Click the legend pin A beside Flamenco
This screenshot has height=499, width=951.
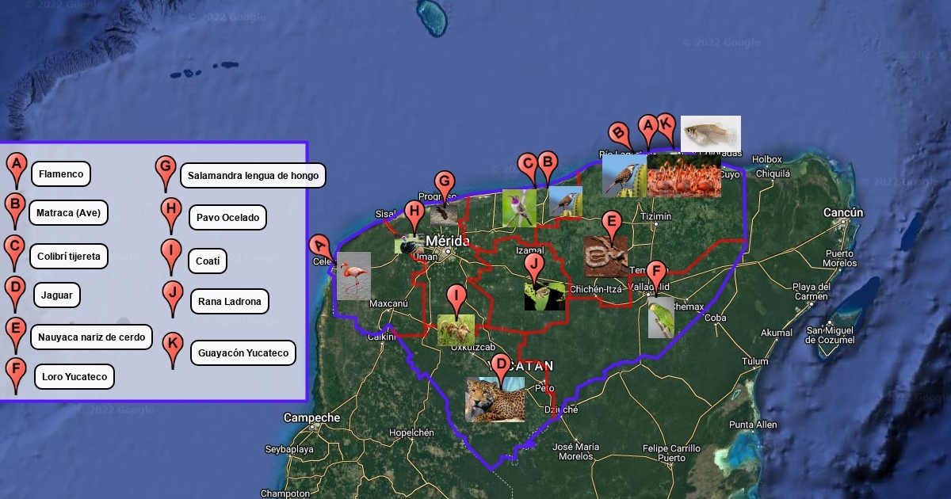(x=16, y=168)
